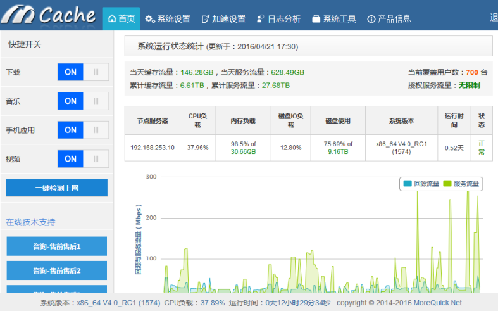Click the 27.68TB cumulative service value
Viewport: 498px width, 311px height.
tap(276, 86)
